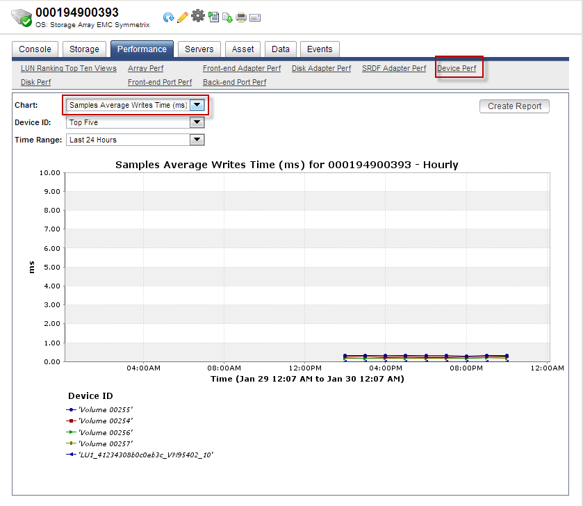Image resolution: width=583 pixels, height=506 pixels.
Task: Open settings via the gear icon
Action: [198, 16]
